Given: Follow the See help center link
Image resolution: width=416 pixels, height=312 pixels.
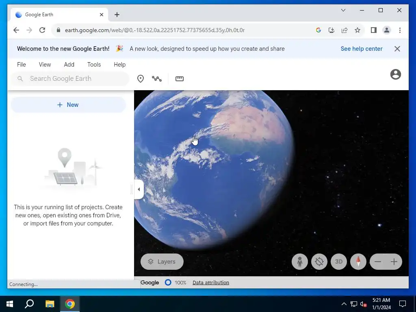Looking at the screenshot, I should pos(362,49).
